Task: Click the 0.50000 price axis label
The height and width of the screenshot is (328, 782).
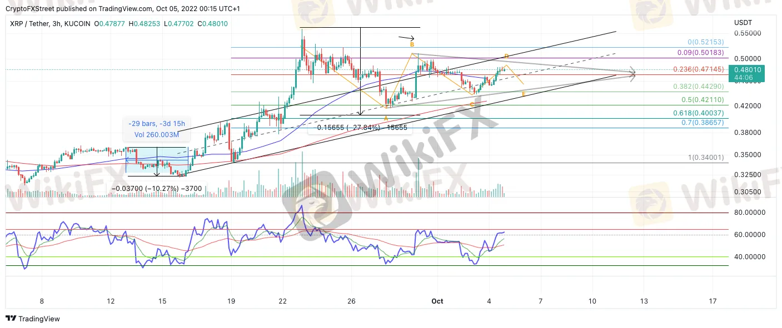Action: (x=746, y=58)
